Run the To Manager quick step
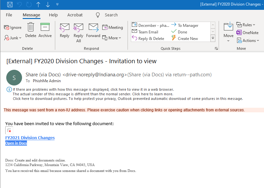The image size is (264, 188). click(x=185, y=25)
